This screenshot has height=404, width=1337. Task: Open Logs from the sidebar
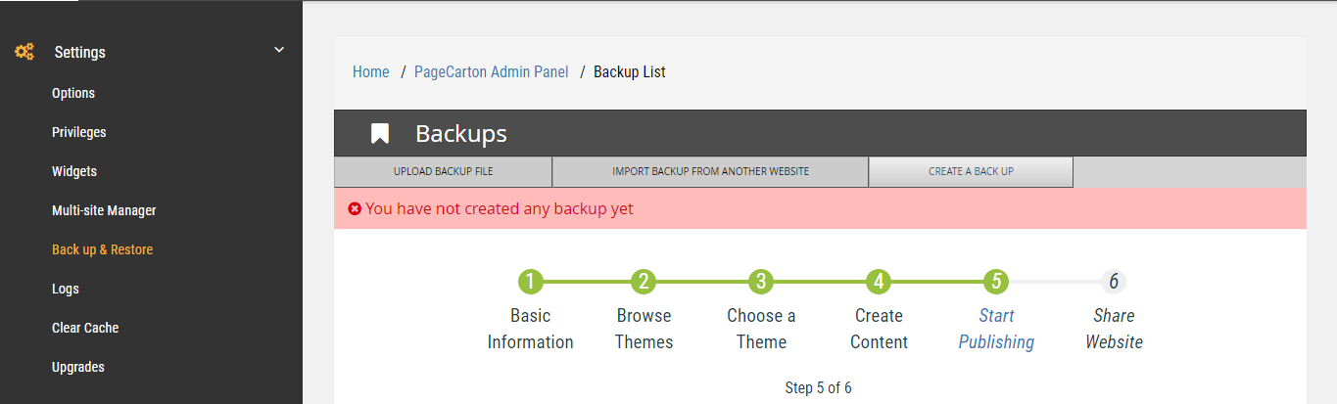pos(66,289)
